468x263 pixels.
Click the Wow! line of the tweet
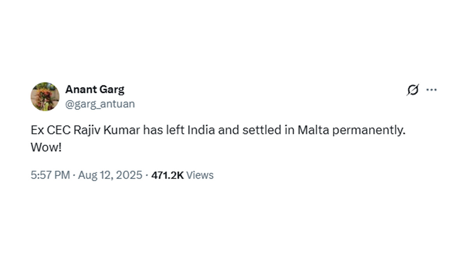click(46, 148)
